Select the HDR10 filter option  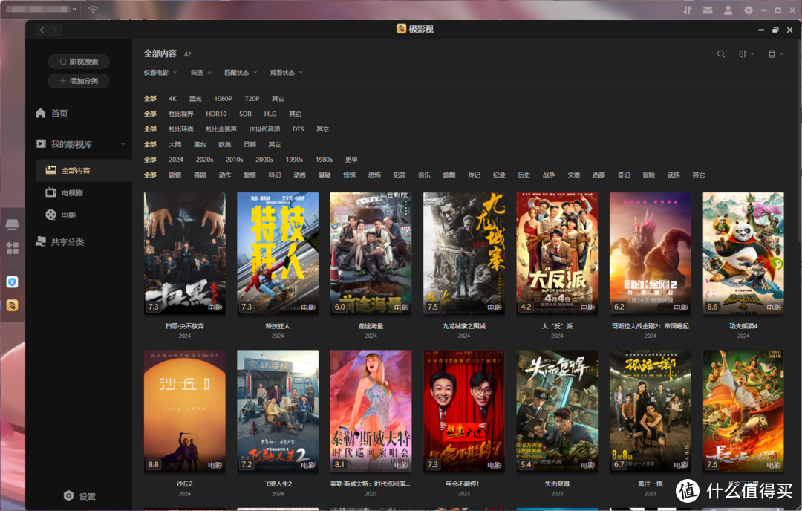pyautogui.click(x=216, y=114)
